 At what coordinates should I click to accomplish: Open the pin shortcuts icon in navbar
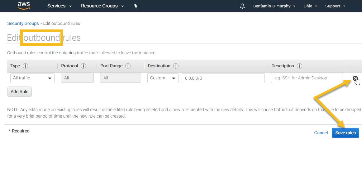coord(136,6)
